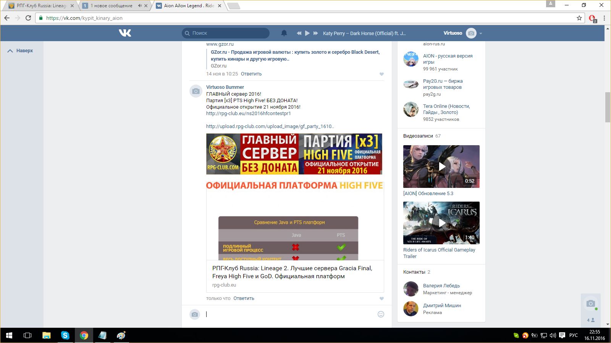Mute the sound in the second browser tab

pyautogui.click(x=140, y=6)
